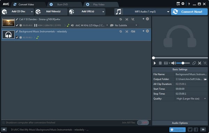Select the headphones thumbnail for Background Music Instrumentals

(x=8, y=35)
